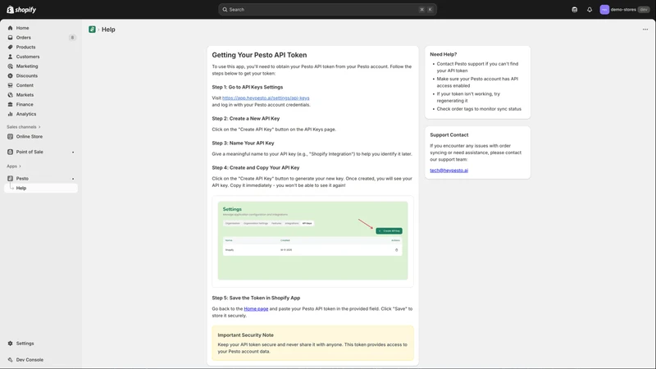
Task: Click 'Check order tags to monitor sync status'
Action: coord(479,109)
